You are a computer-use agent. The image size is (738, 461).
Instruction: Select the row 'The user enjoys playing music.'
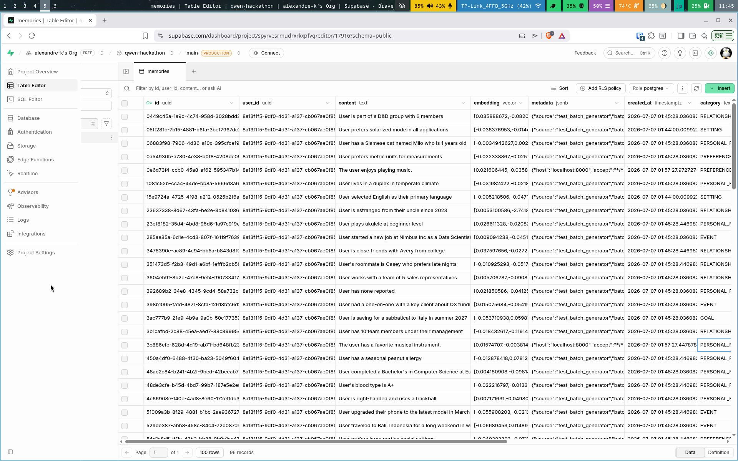(x=125, y=170)
